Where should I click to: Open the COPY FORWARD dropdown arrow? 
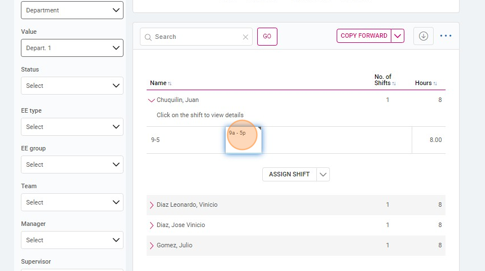[x=398, y=36]
